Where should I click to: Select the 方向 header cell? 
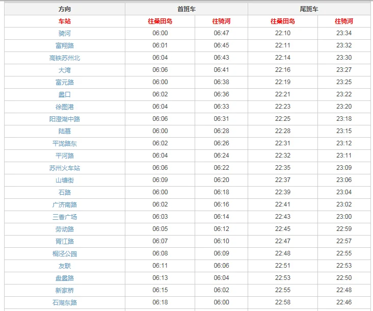(x=65, y=9)
